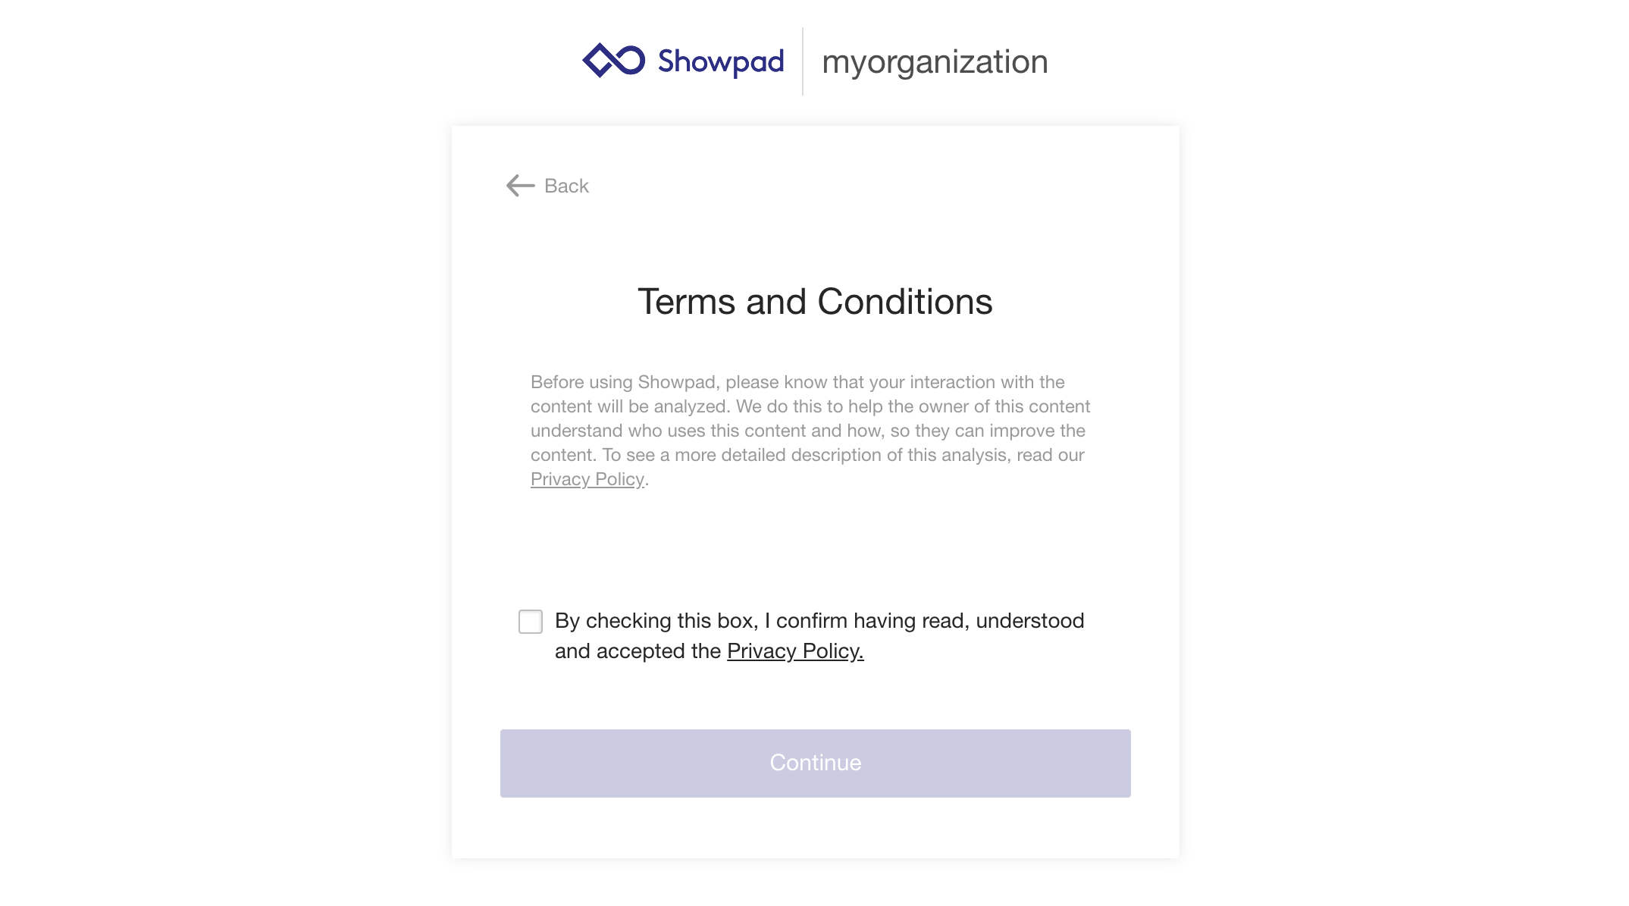
Task: Open the Privacy Policy link in the paragraph
Action: coord(586,479)
